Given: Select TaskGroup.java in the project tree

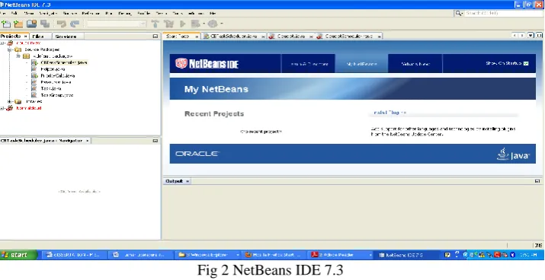Looking at the screenshot, I should tap(57, 95).
